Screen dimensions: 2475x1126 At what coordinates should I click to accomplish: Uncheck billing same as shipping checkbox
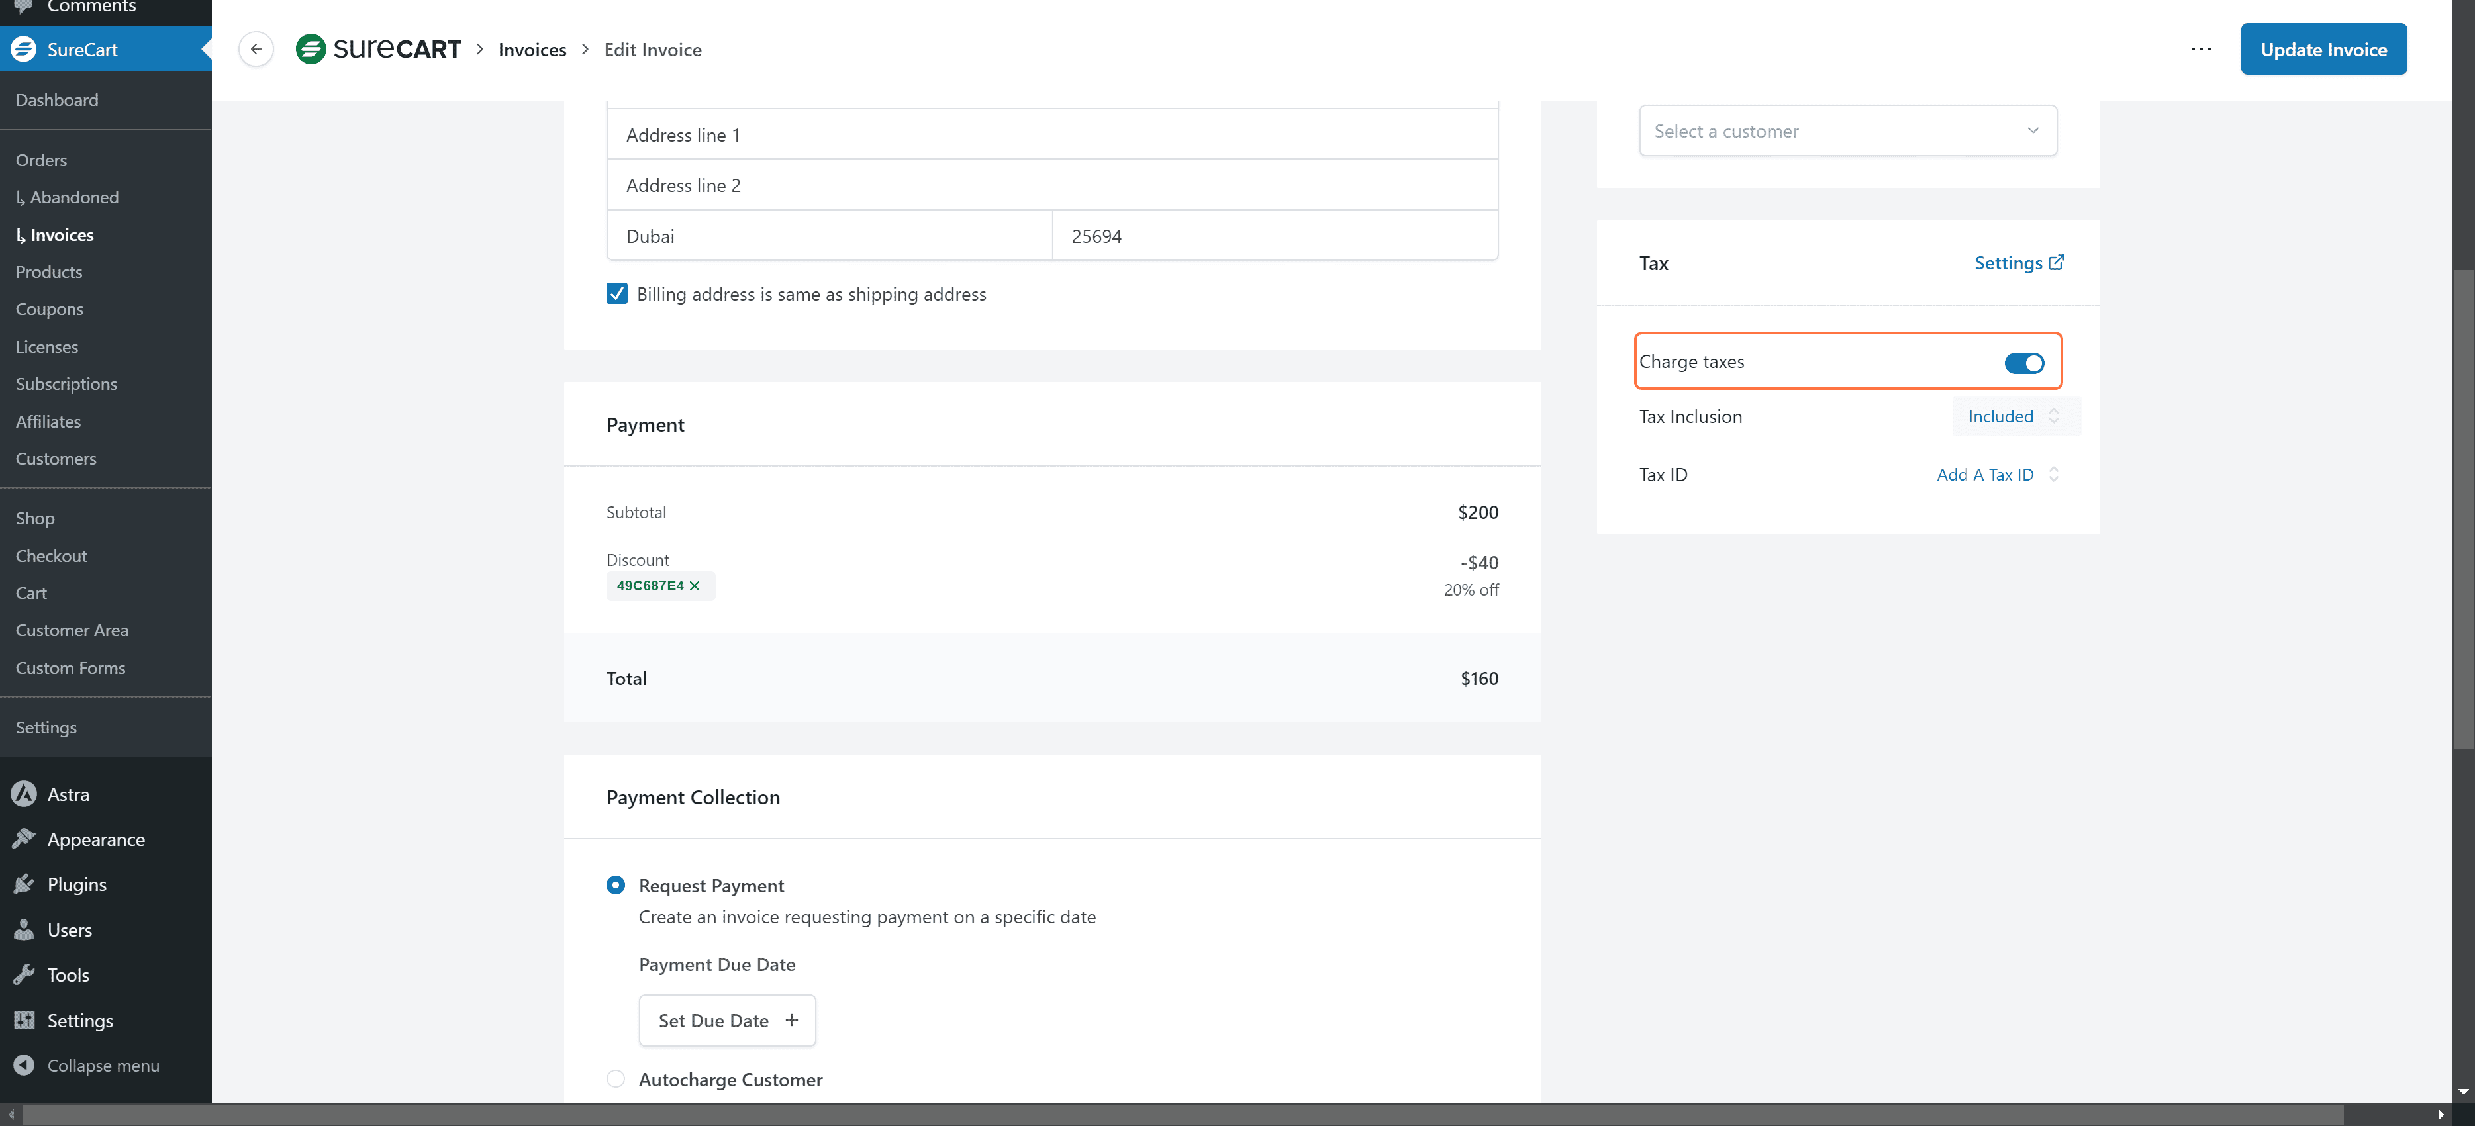click(x=617, y=294)
